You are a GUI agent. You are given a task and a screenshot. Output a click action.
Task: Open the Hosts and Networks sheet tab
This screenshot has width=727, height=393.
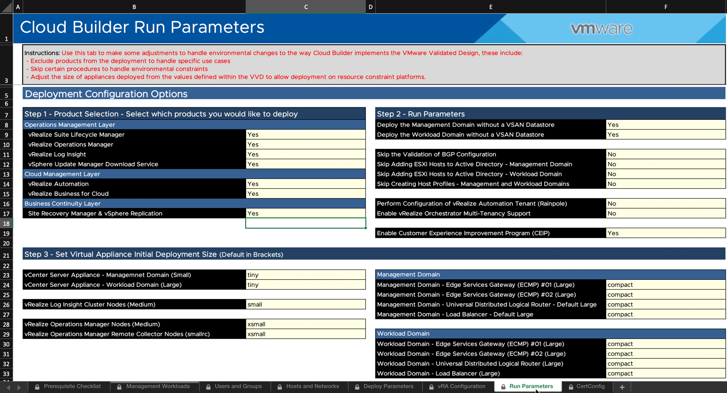[312, 386]
